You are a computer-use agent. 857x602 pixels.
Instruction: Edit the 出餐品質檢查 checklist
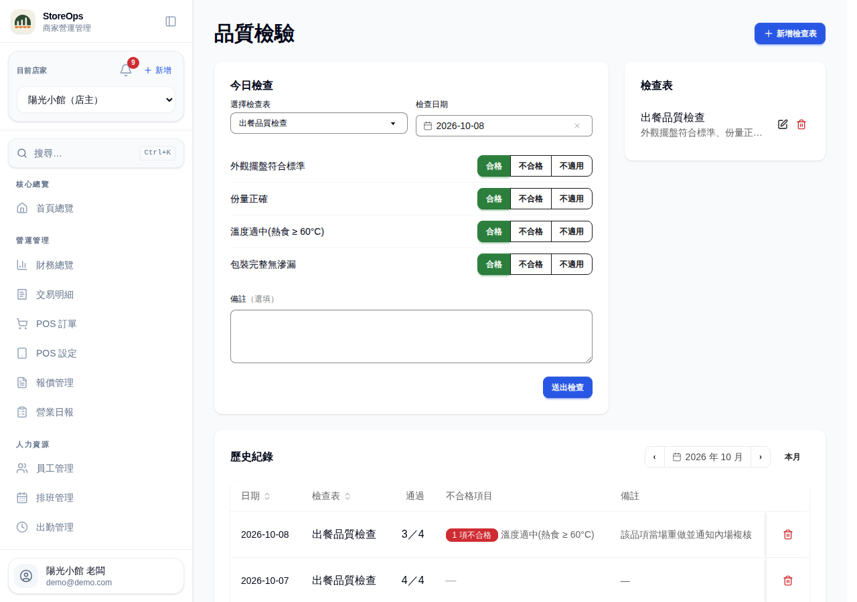pos(783,124)
